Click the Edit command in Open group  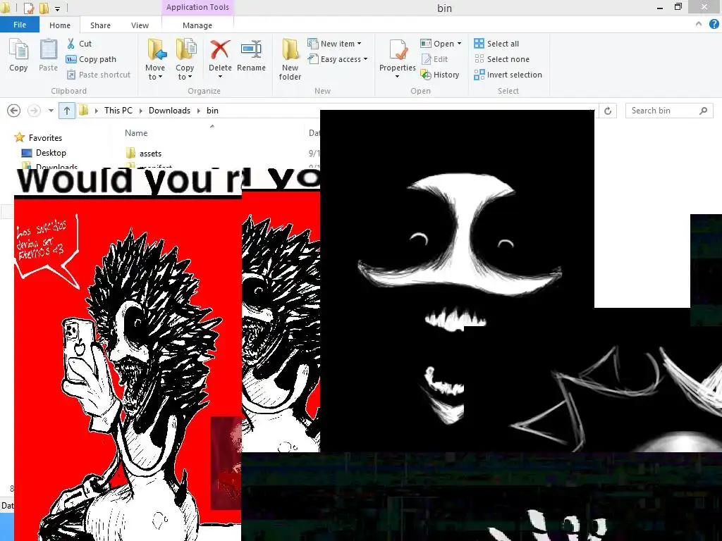click(434, 59)
